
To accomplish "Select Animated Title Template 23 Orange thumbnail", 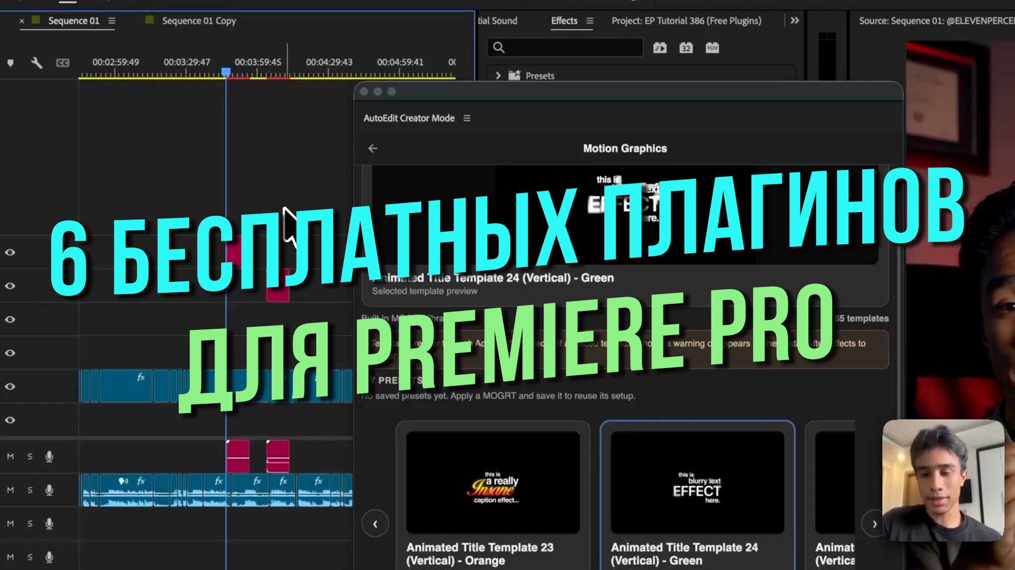I will 493,482.
